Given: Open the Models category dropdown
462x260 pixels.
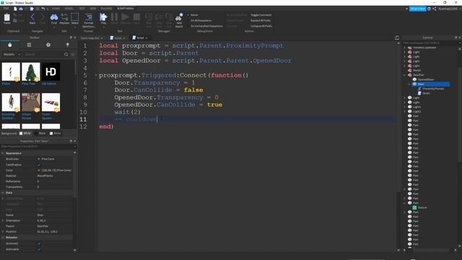Looking at the screenshot, I should tap(12, 55).
